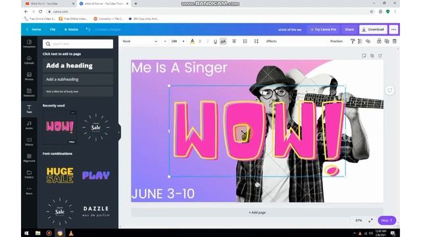Screen dimensions: 421x237
Task: Select the HUGE SALE font combination
Action: pyautogui.click(x=60, y=175)
